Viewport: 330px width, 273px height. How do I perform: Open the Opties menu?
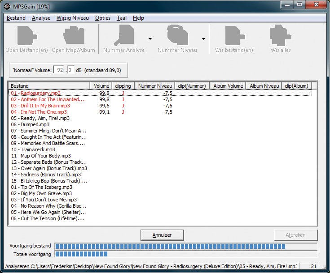pyautogui.click(x=103, y=18)
